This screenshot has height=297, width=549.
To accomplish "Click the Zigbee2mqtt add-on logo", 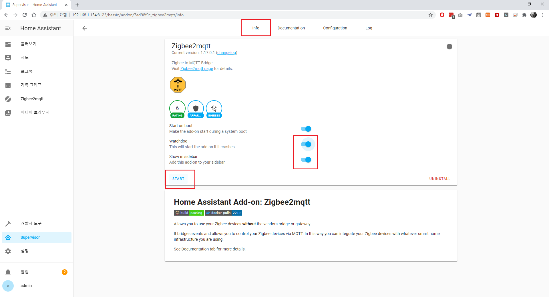I will [x=178, y=85].
